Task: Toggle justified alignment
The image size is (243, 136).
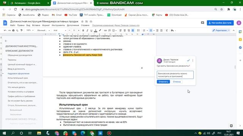Action: [133, 31]
